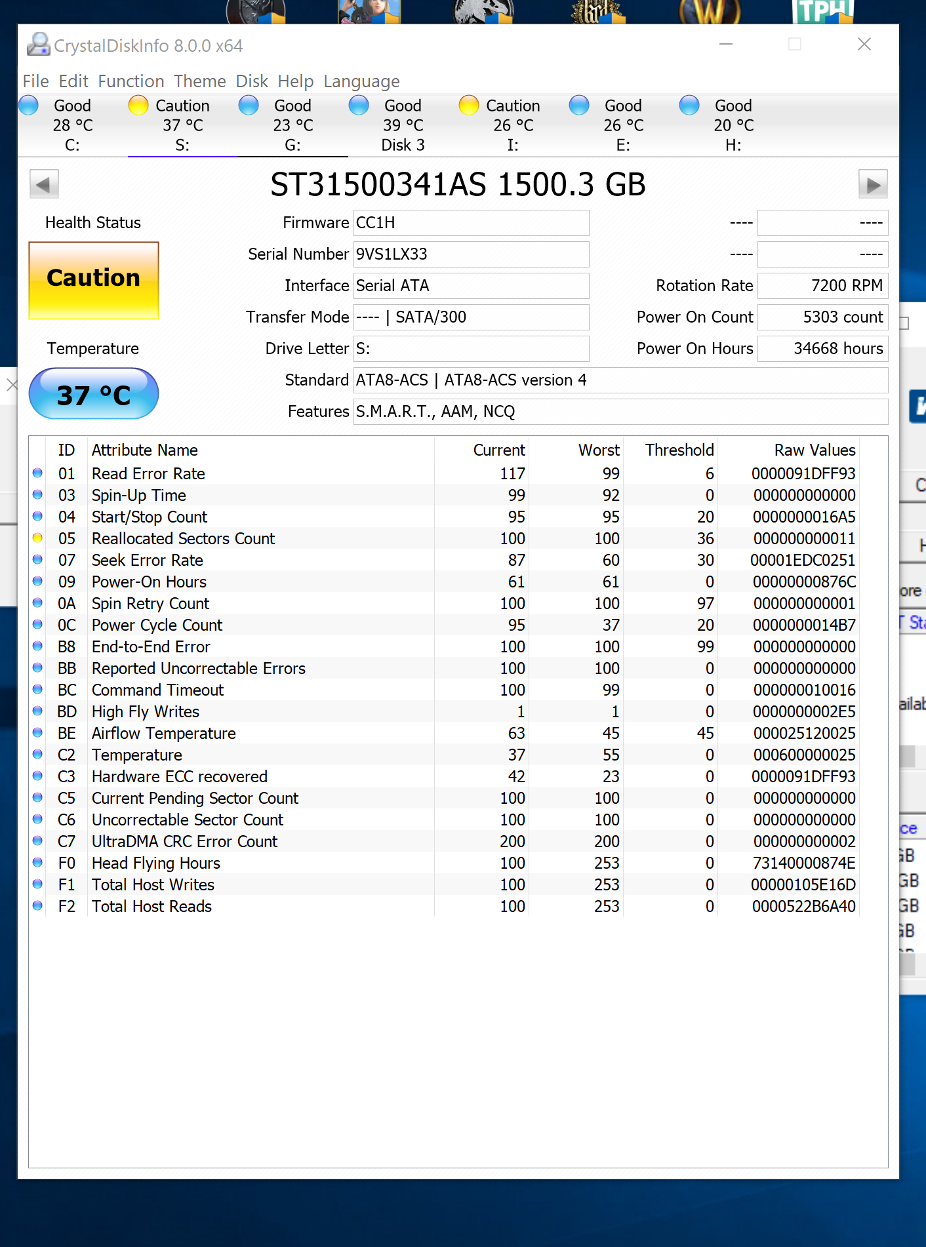Click the Total Host Reads status dot
This screenshot has width=926, height=1247.
click(37, 906)
